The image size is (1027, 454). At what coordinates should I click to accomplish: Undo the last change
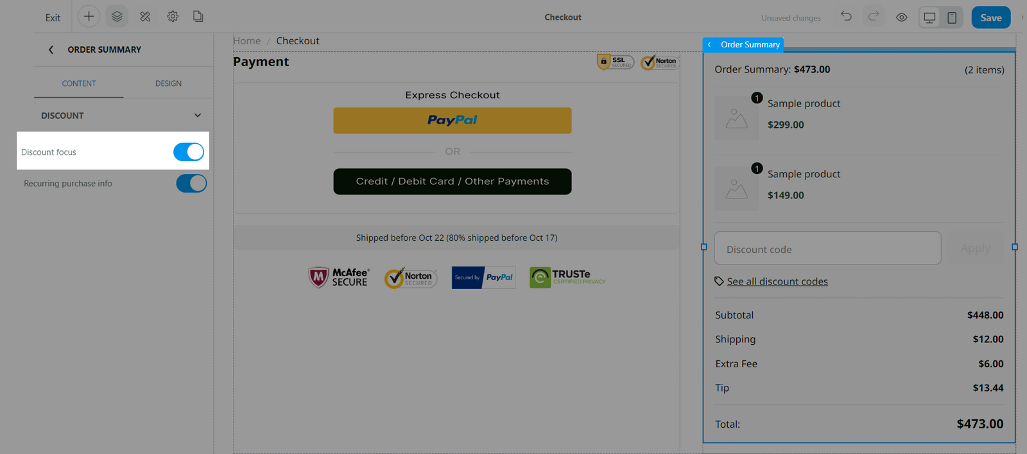(847, 17)
